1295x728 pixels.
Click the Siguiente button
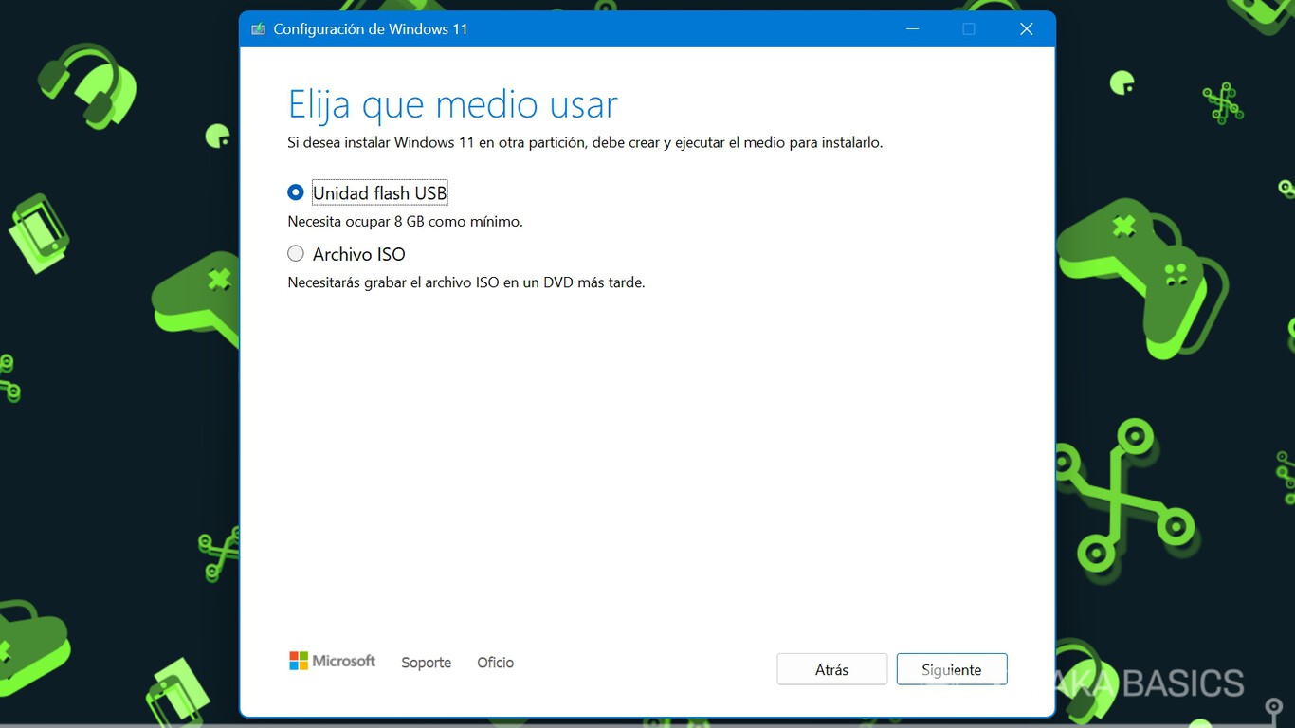(952, 669)
